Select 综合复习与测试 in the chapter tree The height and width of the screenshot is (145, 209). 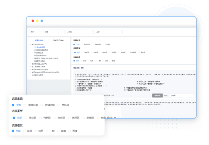tap(38, 75)
